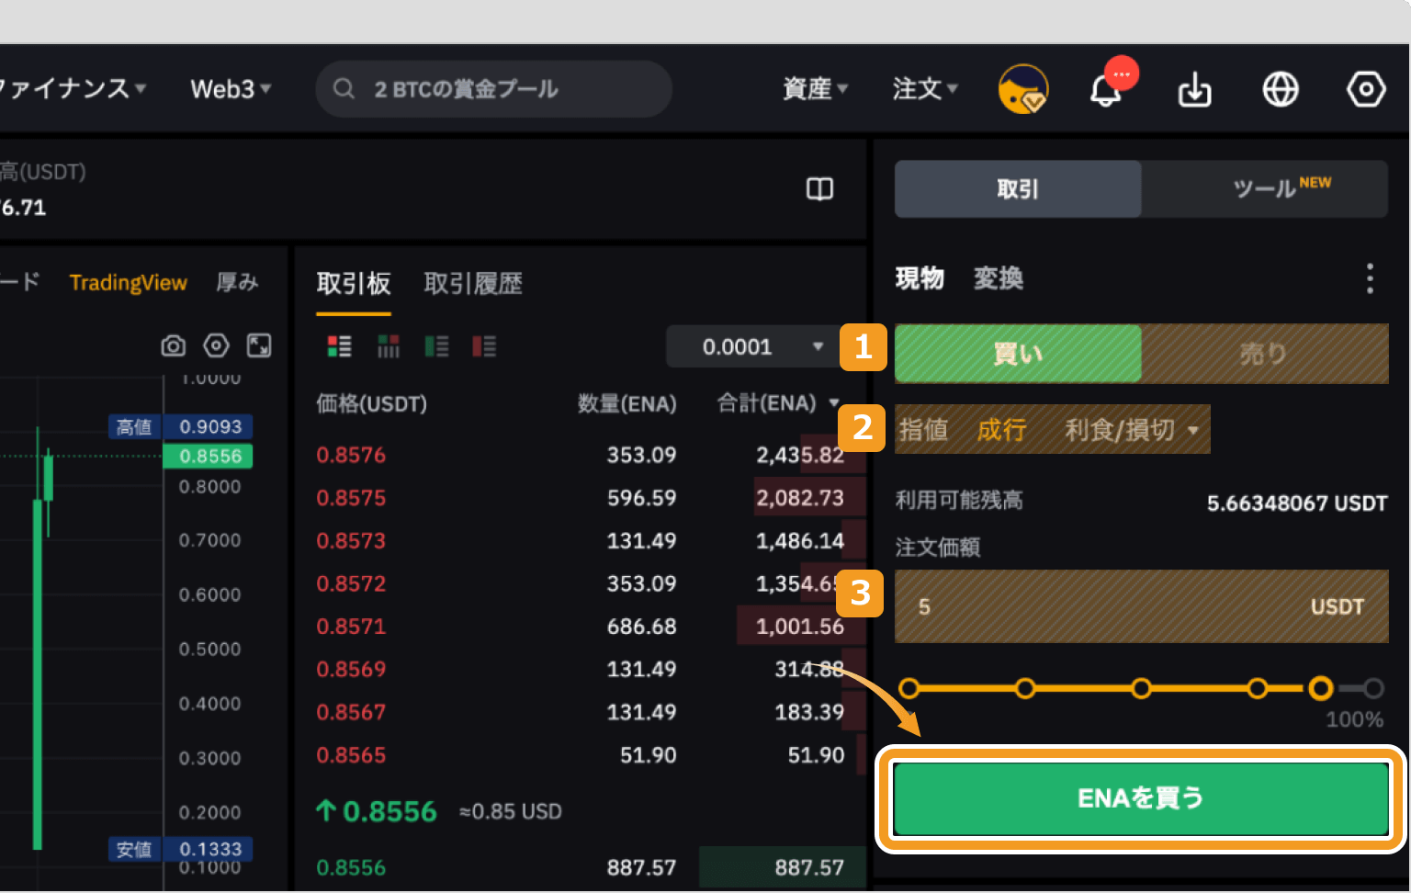Viewport: 1411px width, 893px height.
Task: Switch to the 取引板 tab
Action: 354,284
